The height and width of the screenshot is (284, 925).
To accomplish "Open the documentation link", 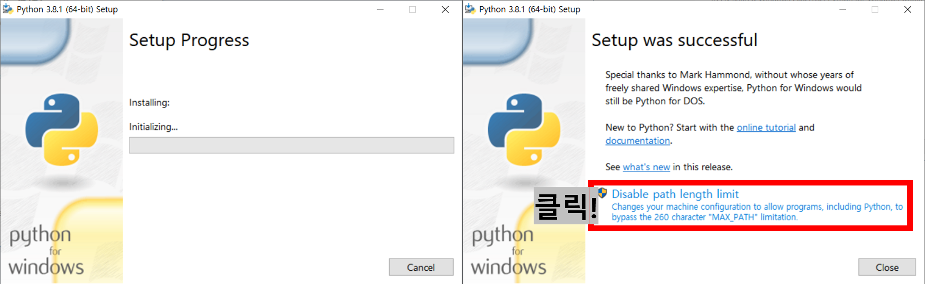I will pos(637,141).
